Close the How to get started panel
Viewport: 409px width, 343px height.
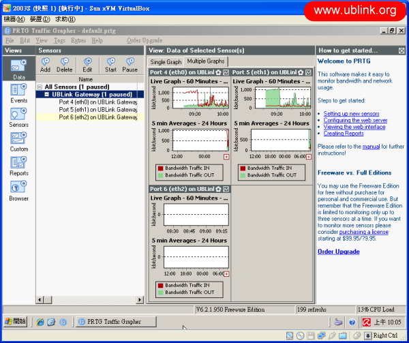point(402,50)
